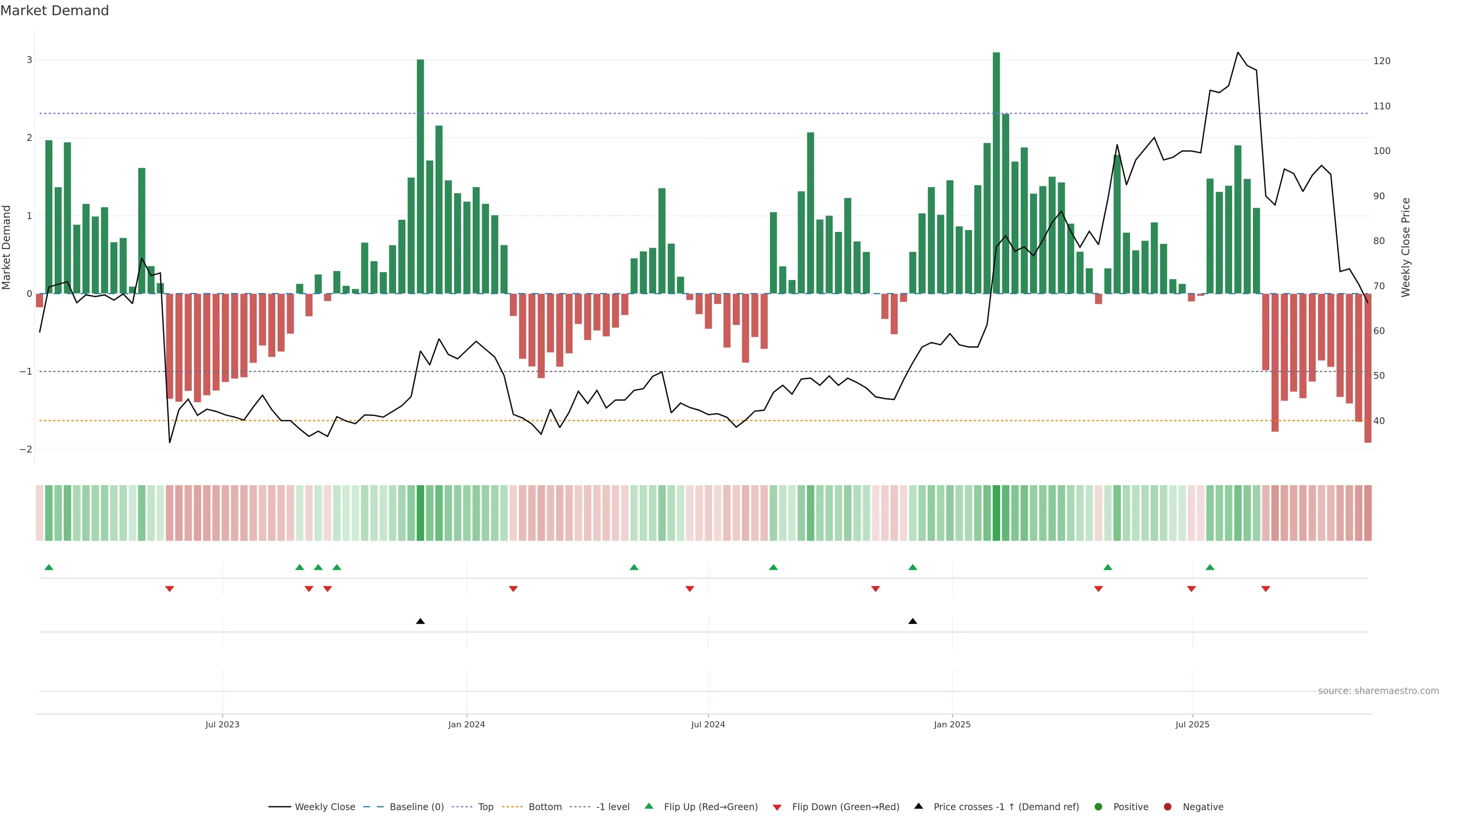Click the Positive green dot legend
1458x820 pixels.
pos(1098,806)
